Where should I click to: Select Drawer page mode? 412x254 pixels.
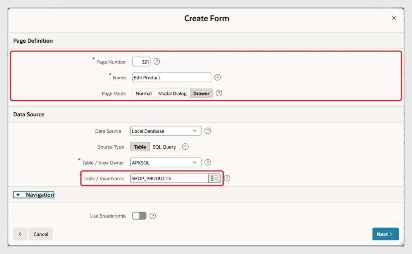(201, 93)
